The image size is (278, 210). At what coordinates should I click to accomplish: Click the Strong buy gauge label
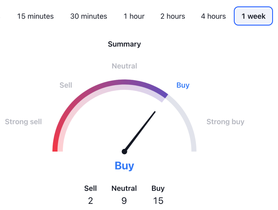pos(225,122)
